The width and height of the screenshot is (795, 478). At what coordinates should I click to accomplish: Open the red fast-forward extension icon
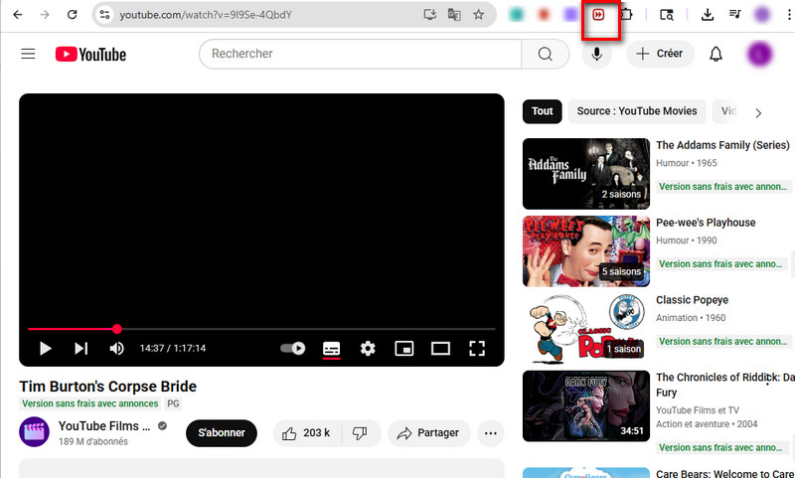point(598,15)
